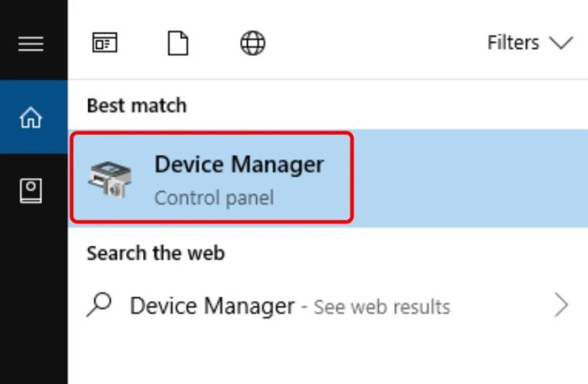Expand web results with right arrow
588x384 pixels.
(x=561, y=305)
